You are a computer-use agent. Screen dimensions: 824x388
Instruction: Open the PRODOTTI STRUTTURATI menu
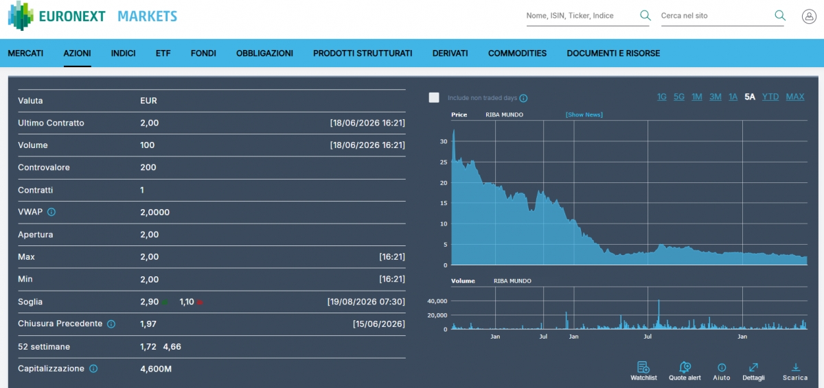tap(363, 53)
